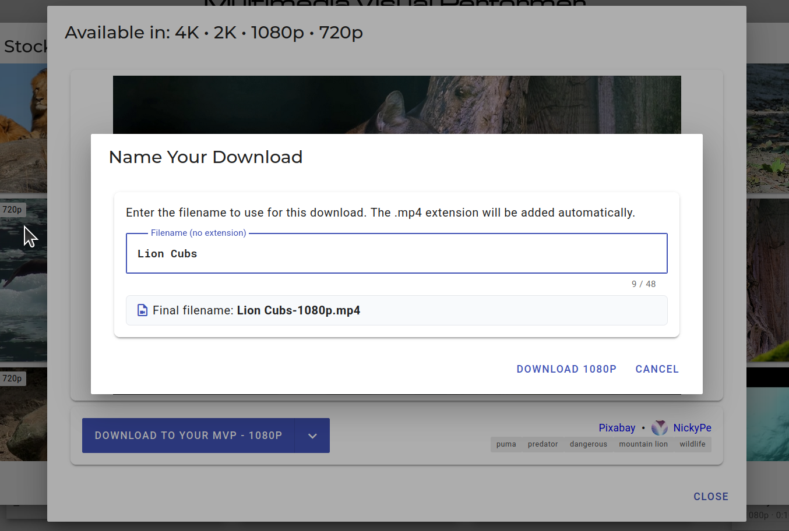Click the NickyPe avatar icon
The width and height of the screenshot is (789, 531).
[x=660, y=428]
